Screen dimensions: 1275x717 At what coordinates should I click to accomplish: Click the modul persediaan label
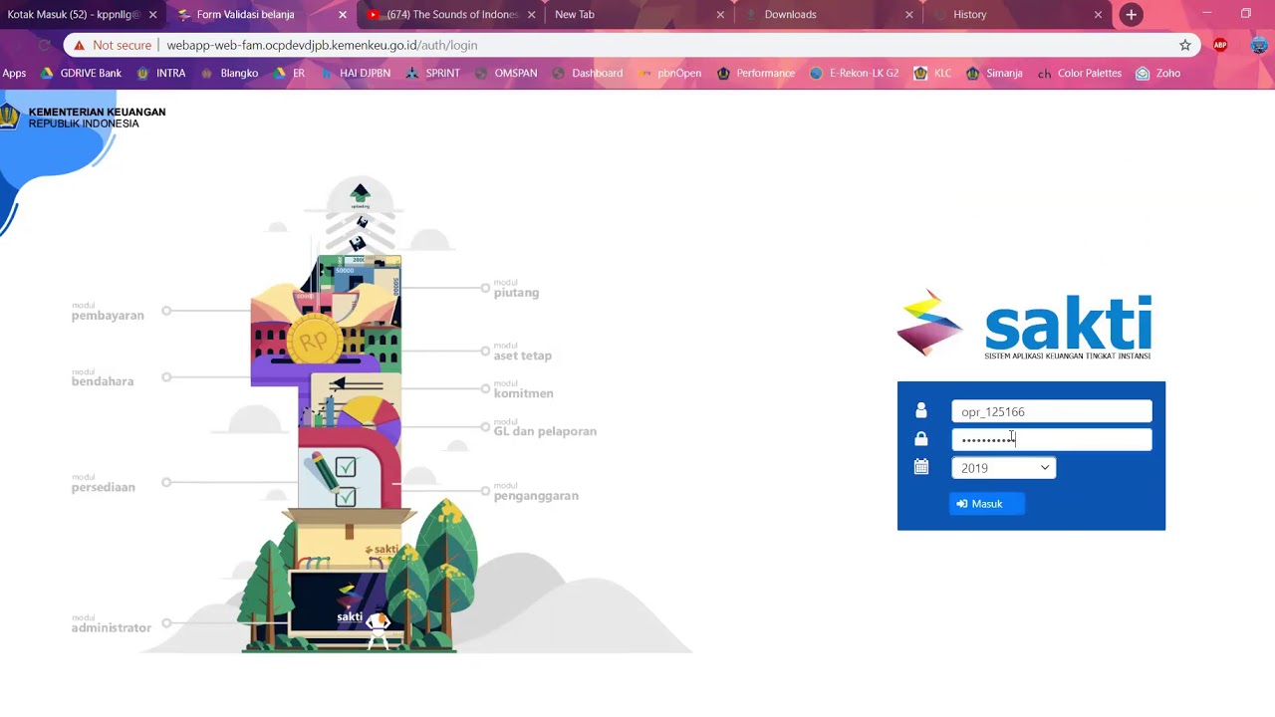(x=104, y=483)
